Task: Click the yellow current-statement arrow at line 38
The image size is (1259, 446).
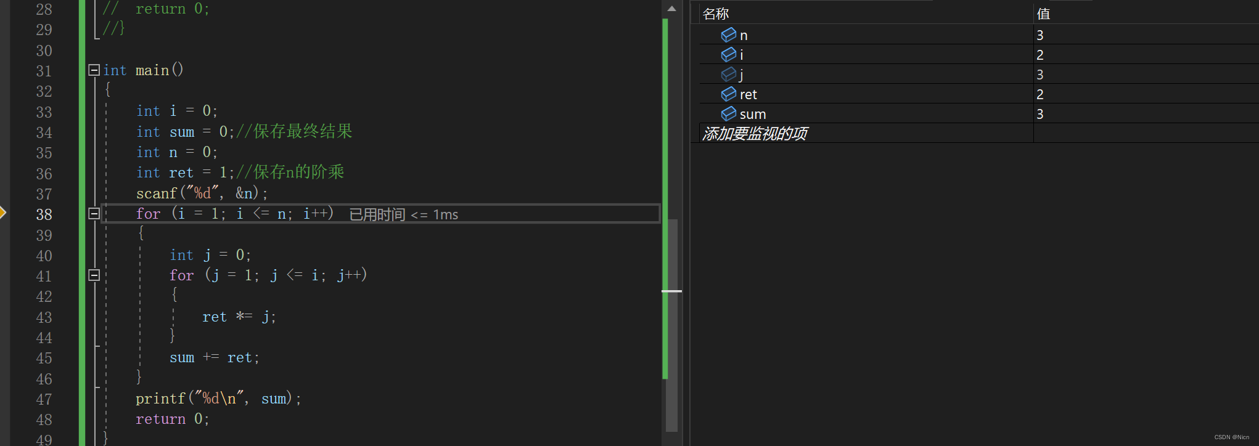Action: click(x=2, y=213)
